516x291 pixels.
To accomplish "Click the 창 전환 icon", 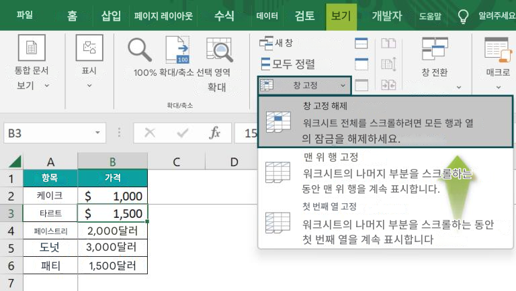I will 435,48.
